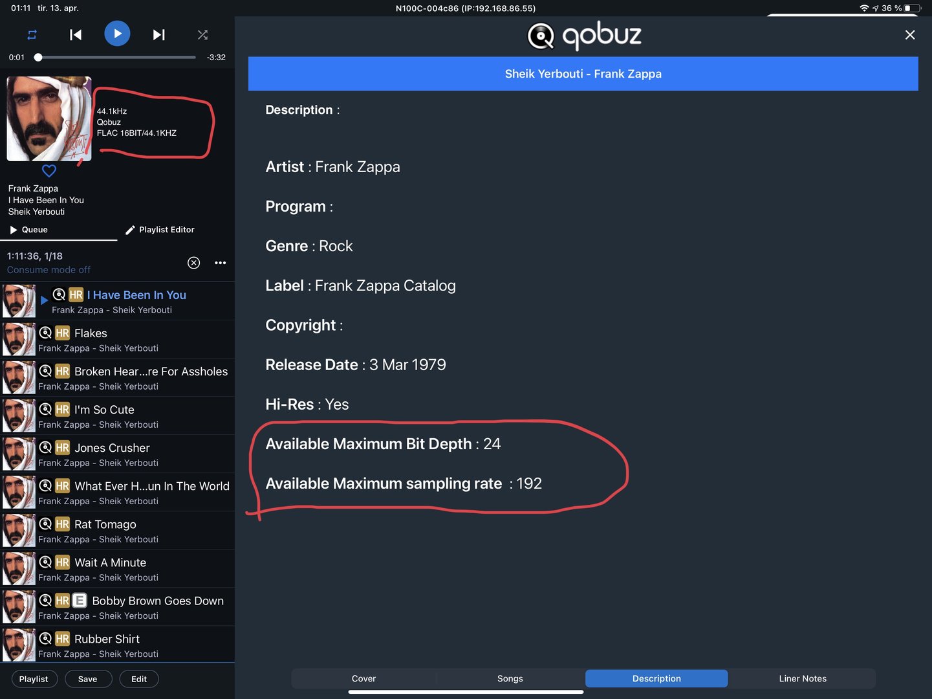Click the HR badge on Jones Crusher
Viewport: 932px width, 699px height.
[62, 447]
